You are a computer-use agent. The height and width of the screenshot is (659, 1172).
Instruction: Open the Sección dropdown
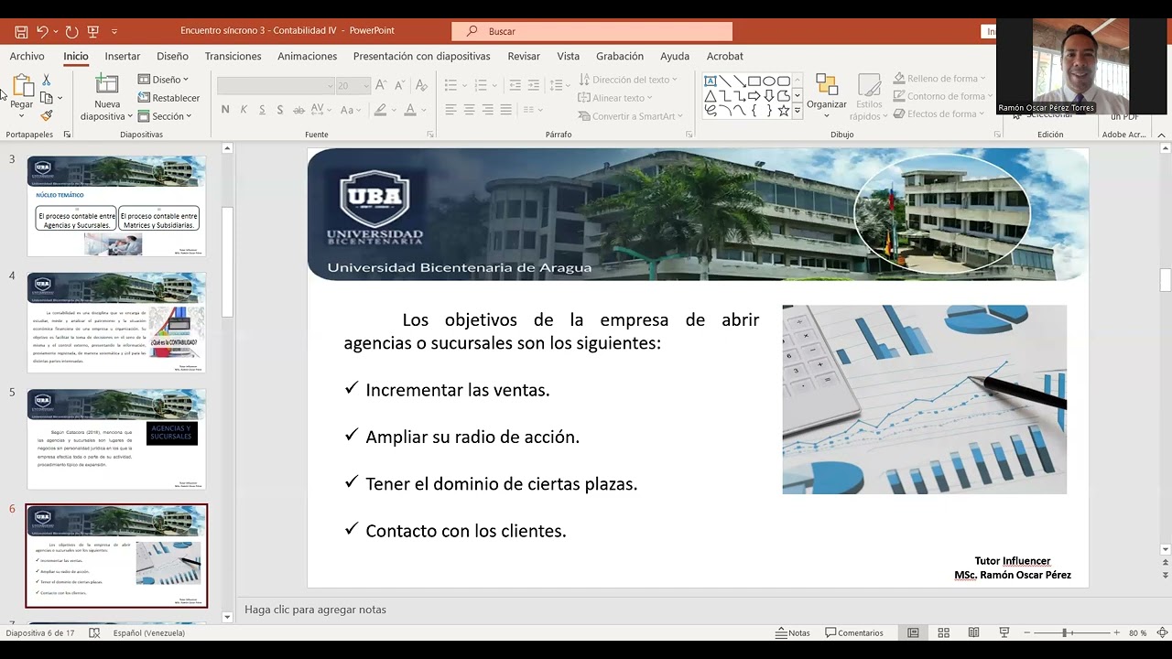165,116
